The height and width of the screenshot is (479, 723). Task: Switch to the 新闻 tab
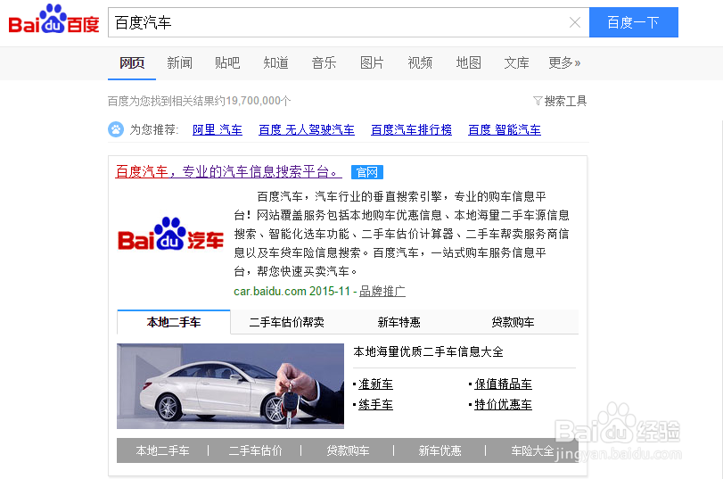click(179, 62)
